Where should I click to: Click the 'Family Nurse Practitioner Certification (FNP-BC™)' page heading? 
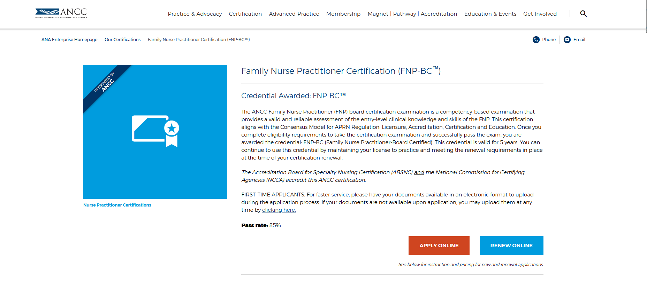tap(341, 71)
